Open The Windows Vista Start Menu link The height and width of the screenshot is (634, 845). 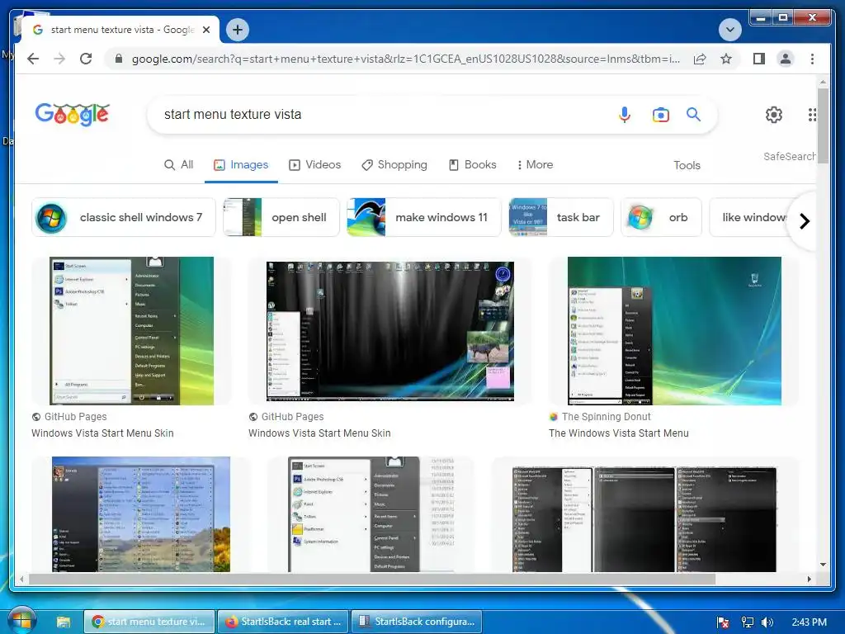(x=619, y=433)
